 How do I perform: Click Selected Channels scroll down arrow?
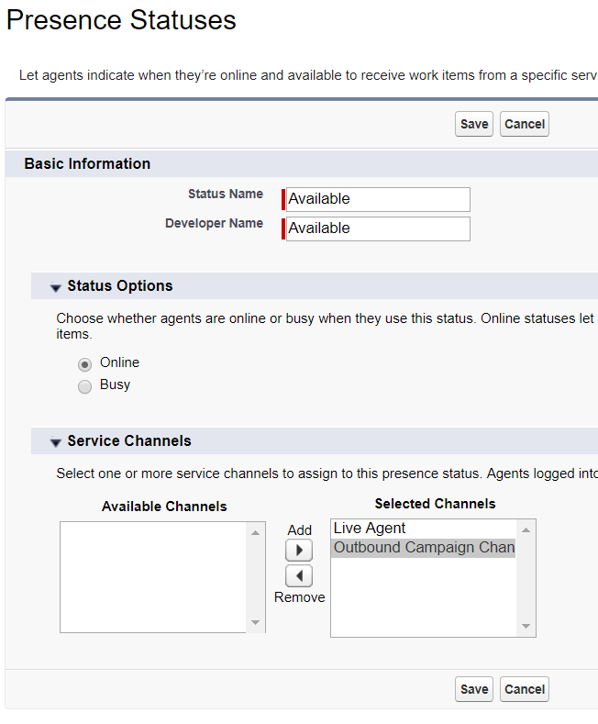click(x=526, y=626)
